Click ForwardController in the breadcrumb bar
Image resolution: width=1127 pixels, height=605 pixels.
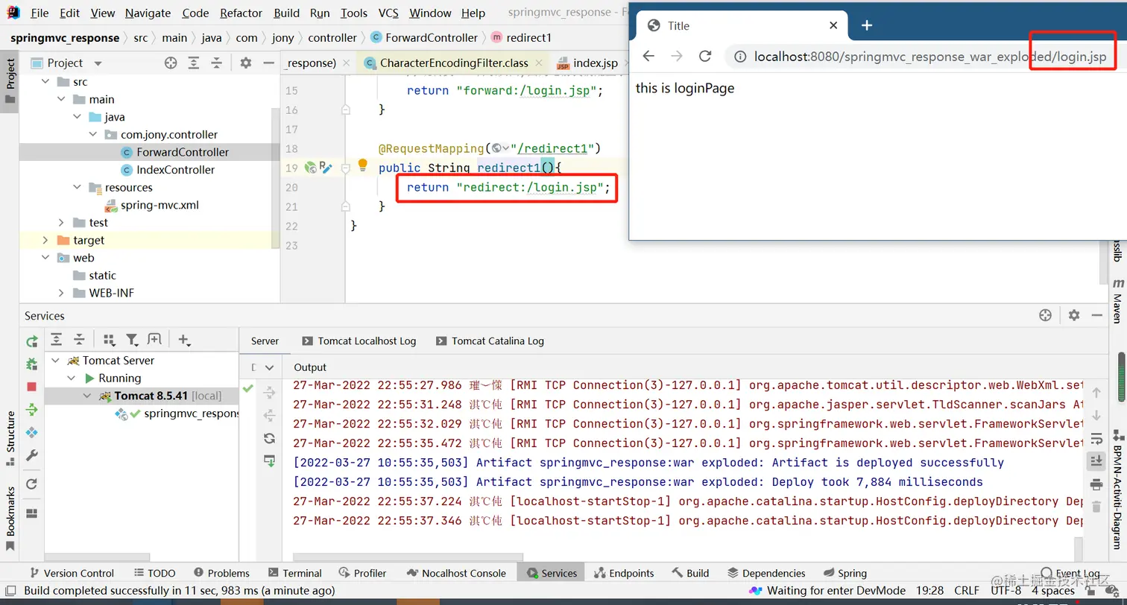(423, 37)
